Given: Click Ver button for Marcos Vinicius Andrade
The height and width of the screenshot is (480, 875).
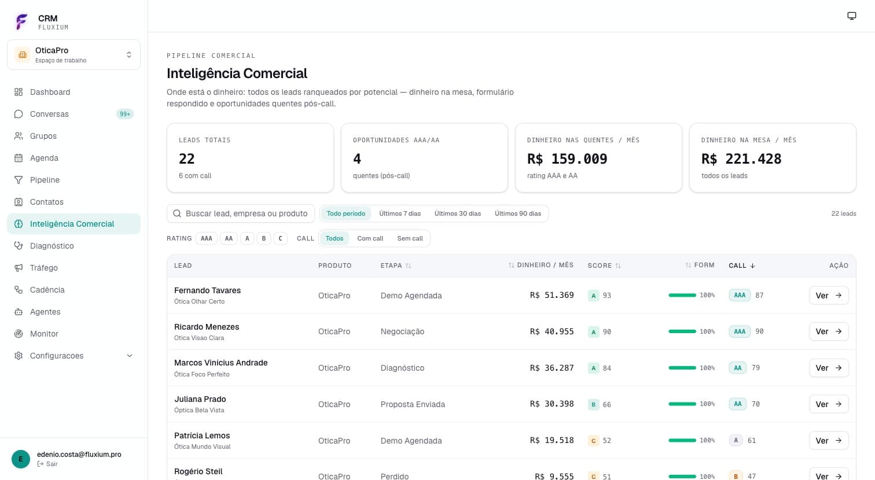Looking at the screenshot, I should [829, 368].
